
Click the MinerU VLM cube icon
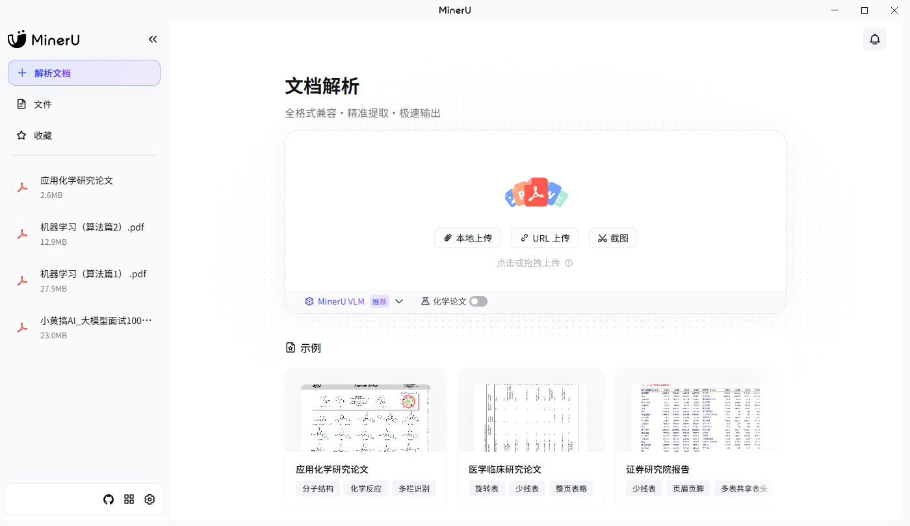(x=309, y=301)
